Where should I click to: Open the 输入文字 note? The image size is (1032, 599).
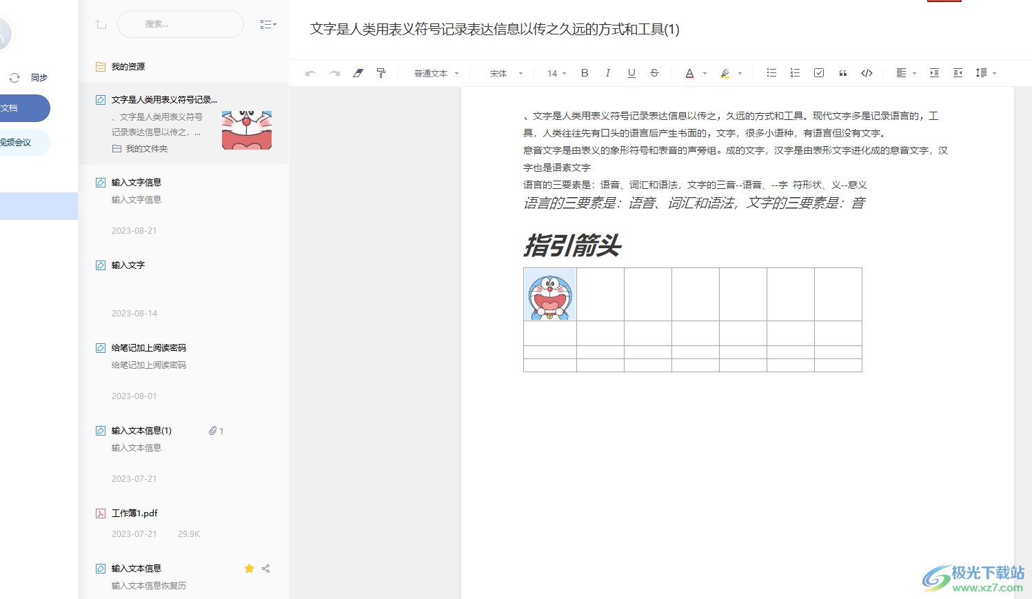pyautogui.click(x=128, y=265)
